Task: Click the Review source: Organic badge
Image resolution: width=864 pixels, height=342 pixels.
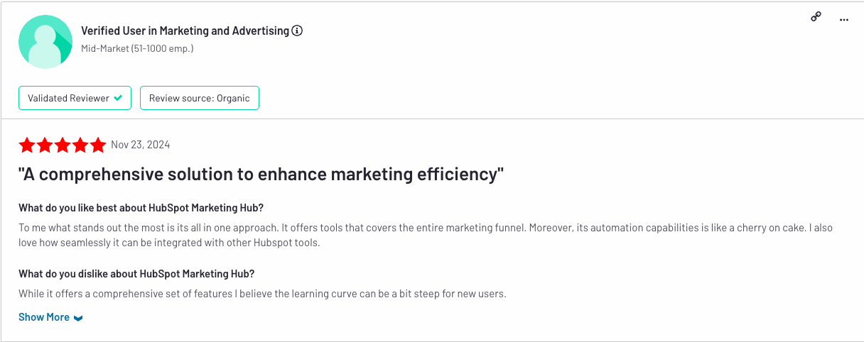Action: pos(200,98)
